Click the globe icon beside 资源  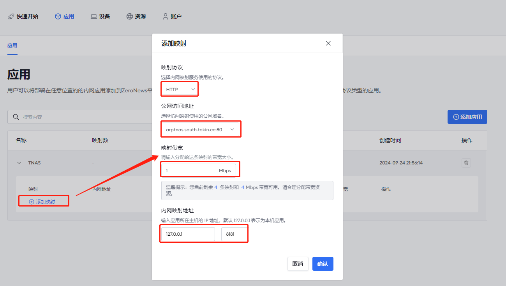pyautogui.click(x=129, y=16)
